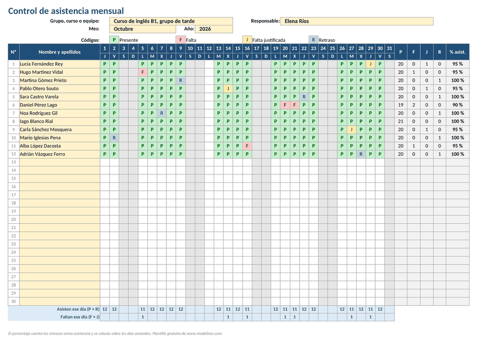Click the R cell in Sara Castro Varela's row

pos(304,97)
